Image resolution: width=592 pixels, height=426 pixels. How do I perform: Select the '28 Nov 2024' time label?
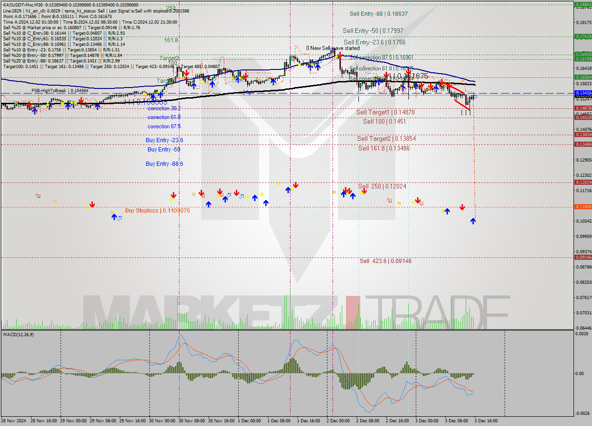click(13, 421)
